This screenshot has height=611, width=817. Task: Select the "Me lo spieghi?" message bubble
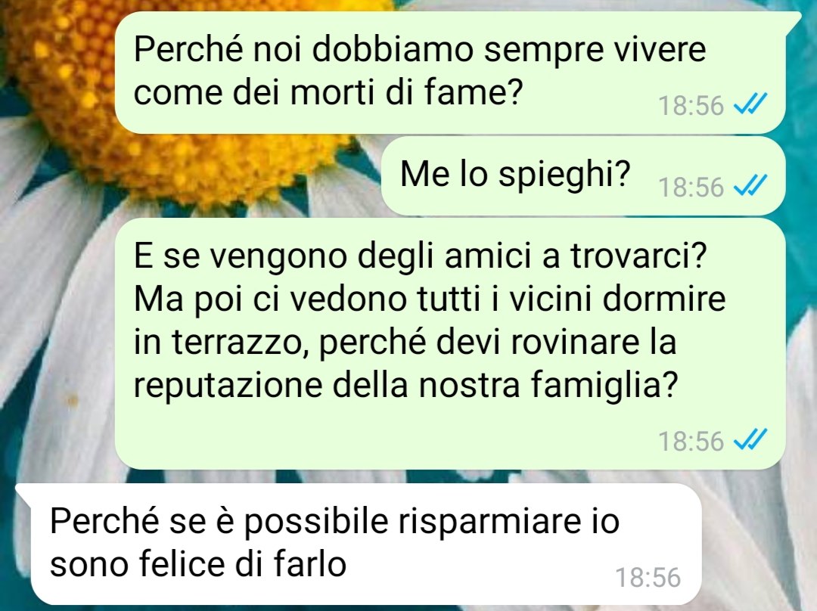click(x=583, y=176)
